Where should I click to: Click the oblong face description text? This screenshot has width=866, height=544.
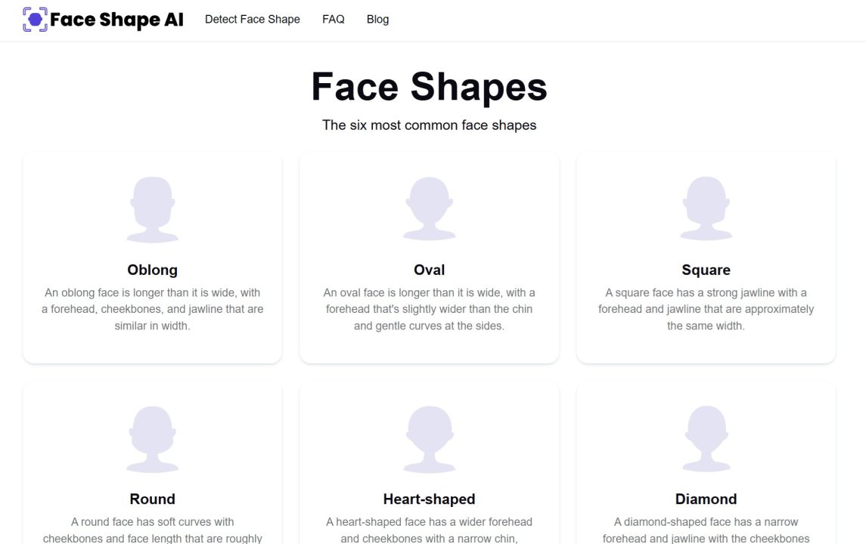(152, 308)
